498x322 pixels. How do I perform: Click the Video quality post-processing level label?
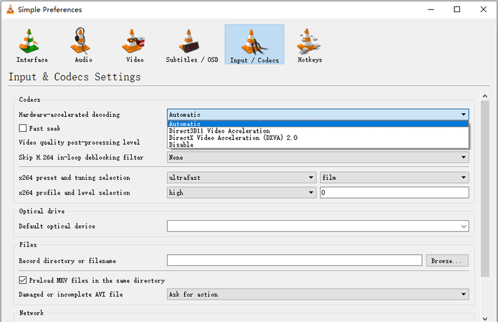79,142
